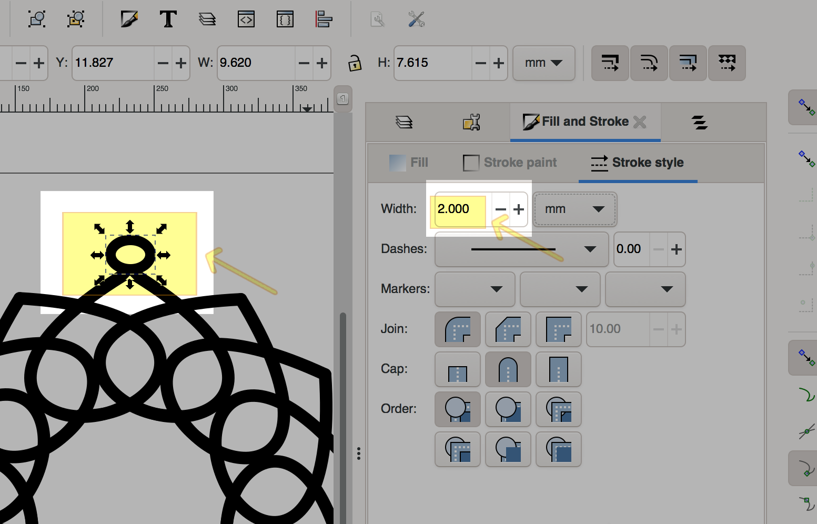The image size is (817, 524).
Task: Toggle the width/height lock ratio
Action: (355, 63)
